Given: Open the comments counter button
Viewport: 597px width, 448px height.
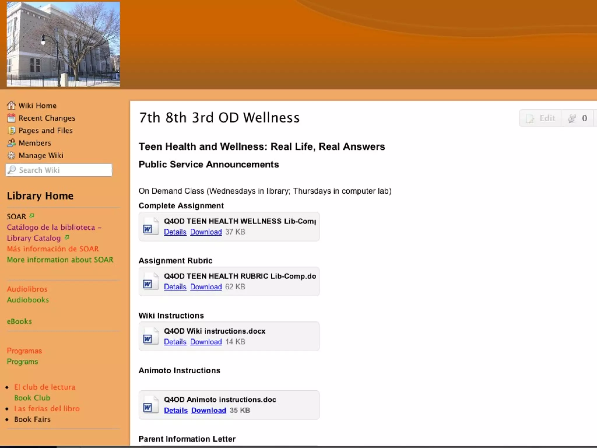Looking at the screenshot, I should pyautogui.click(x=577, y=118).
